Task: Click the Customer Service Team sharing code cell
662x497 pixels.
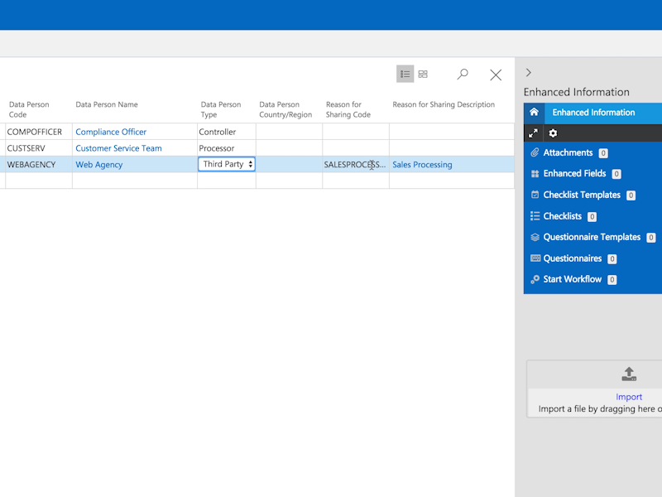Action: (x=356, y=148)
